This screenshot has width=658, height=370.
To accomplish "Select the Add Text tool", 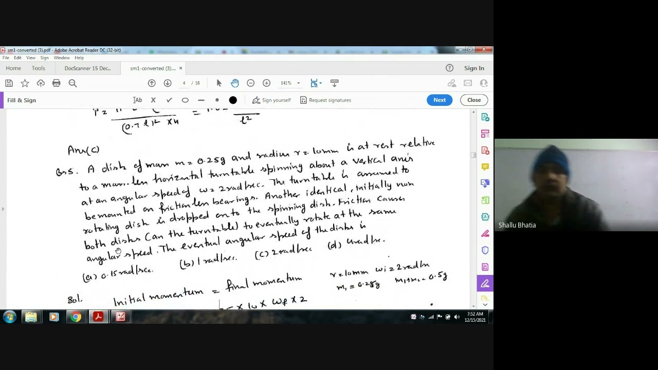I will coord(137,100).
